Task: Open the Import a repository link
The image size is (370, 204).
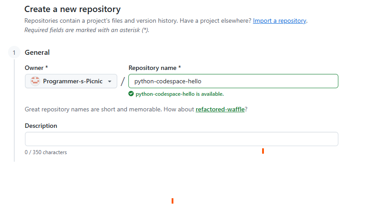Action: pos(280,21)
